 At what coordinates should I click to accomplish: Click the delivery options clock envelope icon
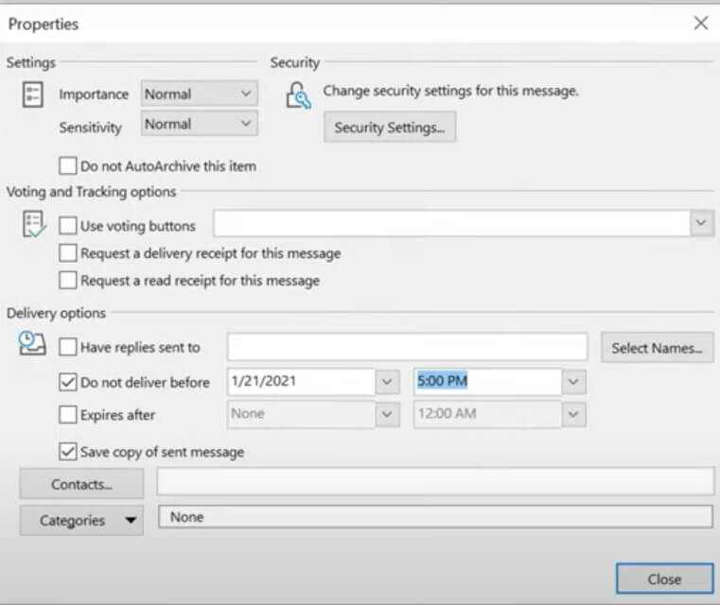click(x=33, y=344)
